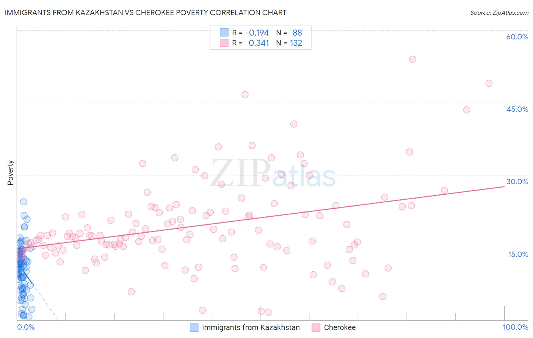
Task: Click the chart title text
Action: [146, 13]
